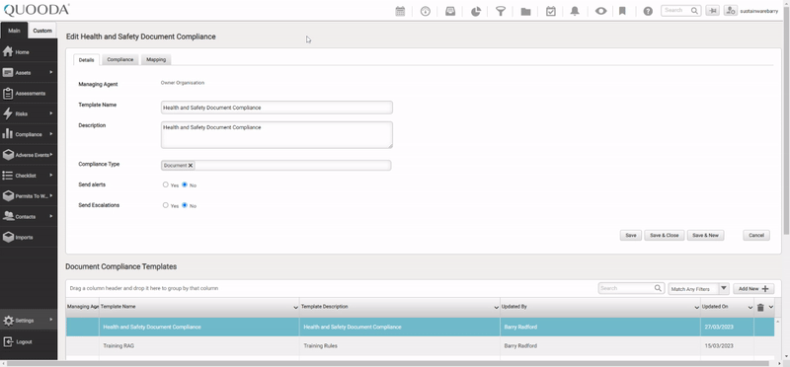Click magnifier in the top search box
790x367 pixels.
pos(694,10)
